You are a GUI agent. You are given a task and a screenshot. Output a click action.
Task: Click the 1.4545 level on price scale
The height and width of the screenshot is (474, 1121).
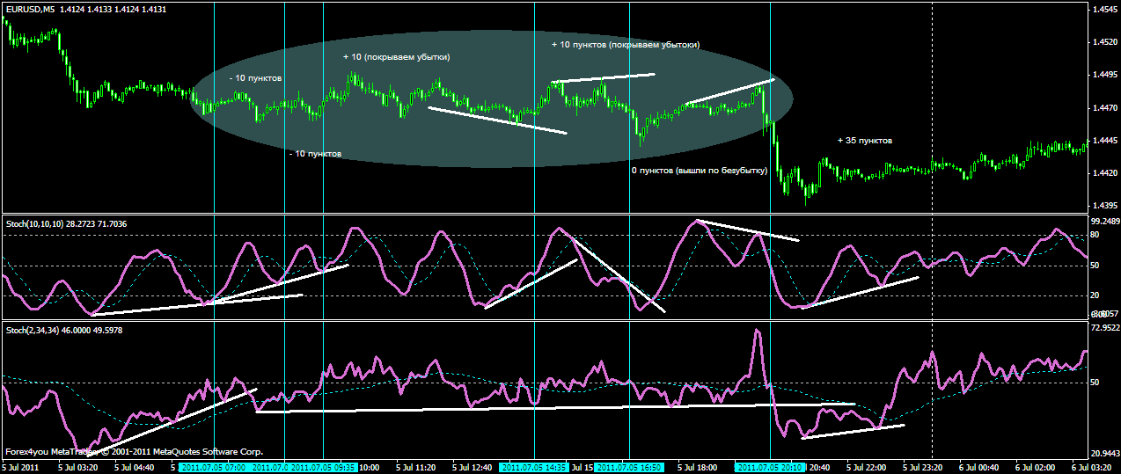(1103, 9)
